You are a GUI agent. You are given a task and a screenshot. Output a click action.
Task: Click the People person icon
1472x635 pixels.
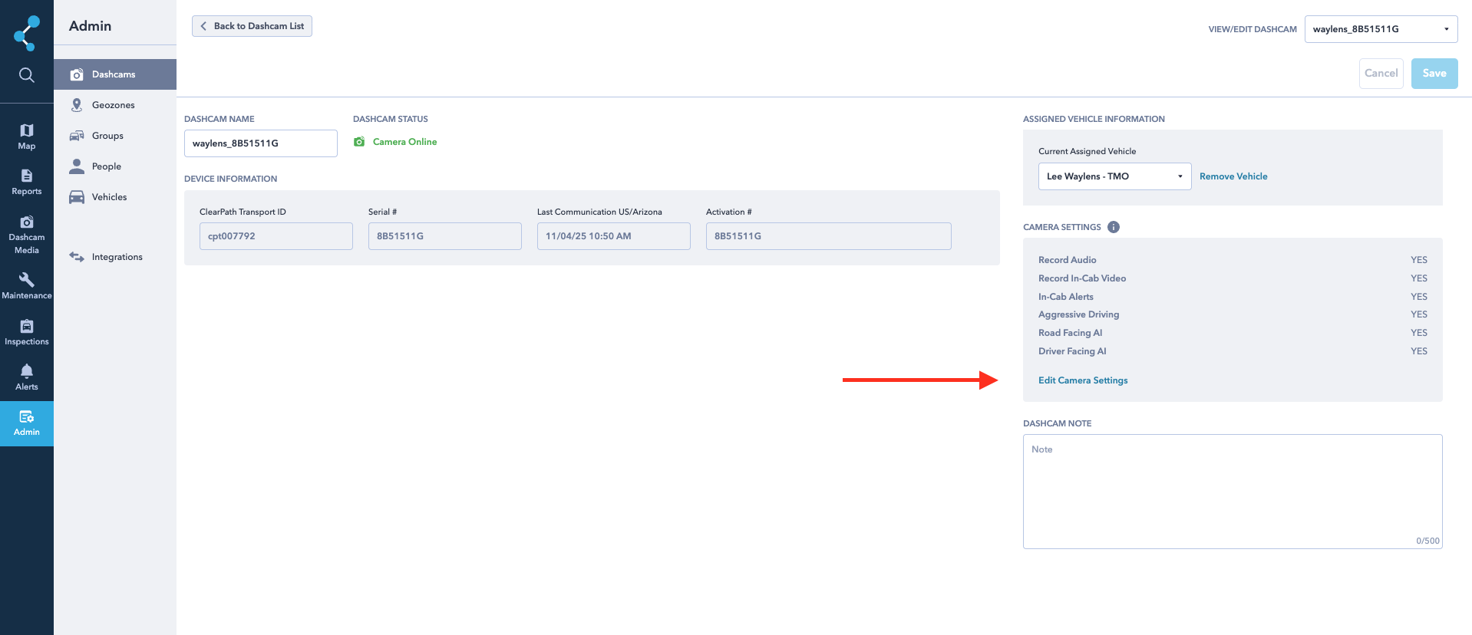point(77,166)
